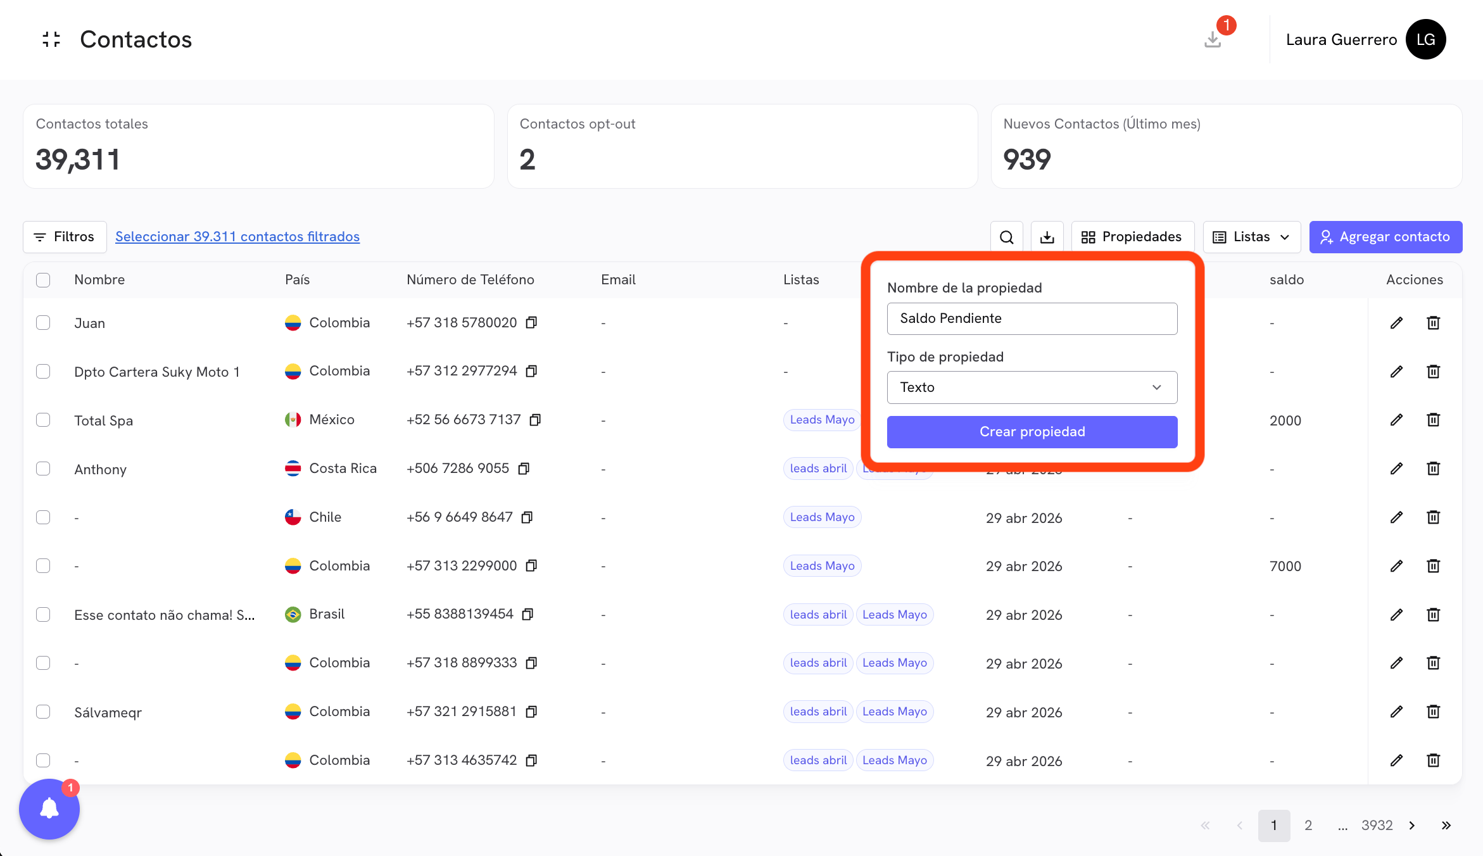Select the Juan row checkbox
This screenshot has width=1483, height=856.
click(x=43, y=323)
